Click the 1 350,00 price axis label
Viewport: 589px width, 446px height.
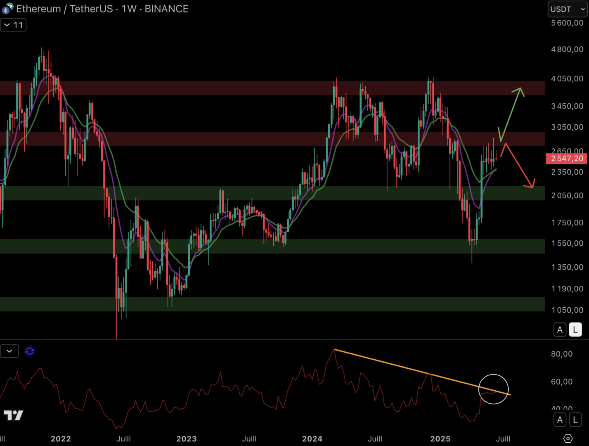(568, 267)
